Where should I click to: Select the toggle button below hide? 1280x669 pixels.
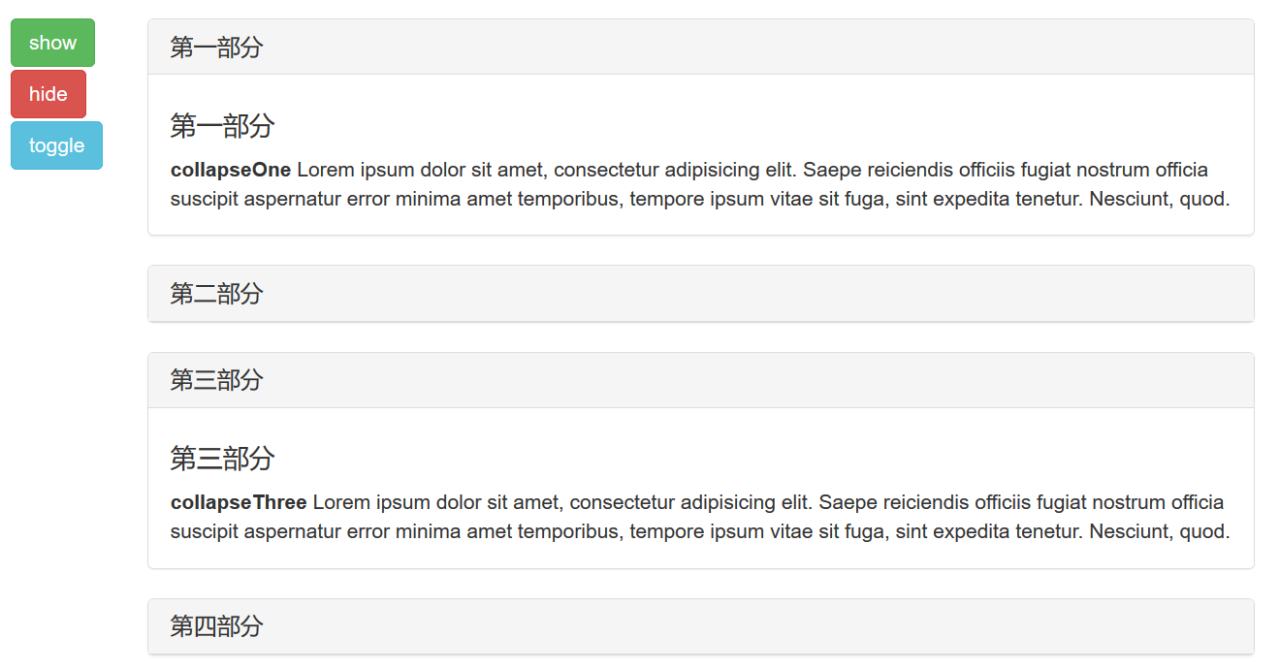click(x=55, y=144)
